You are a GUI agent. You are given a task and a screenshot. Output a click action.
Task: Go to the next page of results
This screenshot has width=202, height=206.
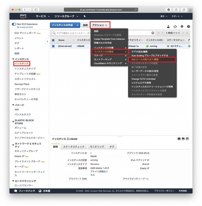pyautogui.click(x=183, y=33)
